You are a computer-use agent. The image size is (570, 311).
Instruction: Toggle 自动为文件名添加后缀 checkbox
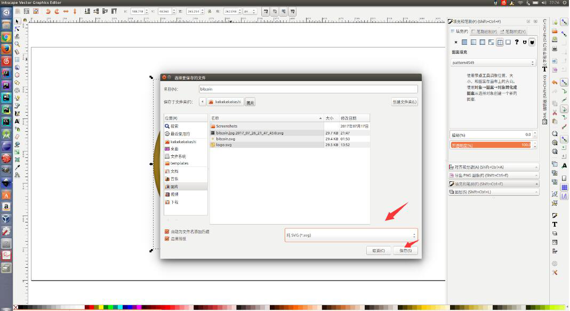coord(167,232)
